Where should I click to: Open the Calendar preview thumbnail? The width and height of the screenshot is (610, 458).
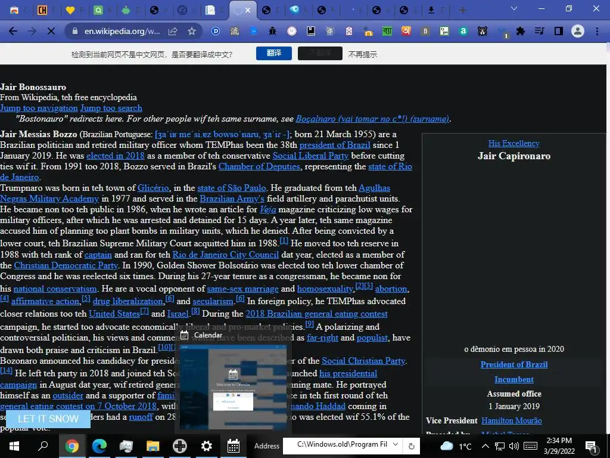233,387
